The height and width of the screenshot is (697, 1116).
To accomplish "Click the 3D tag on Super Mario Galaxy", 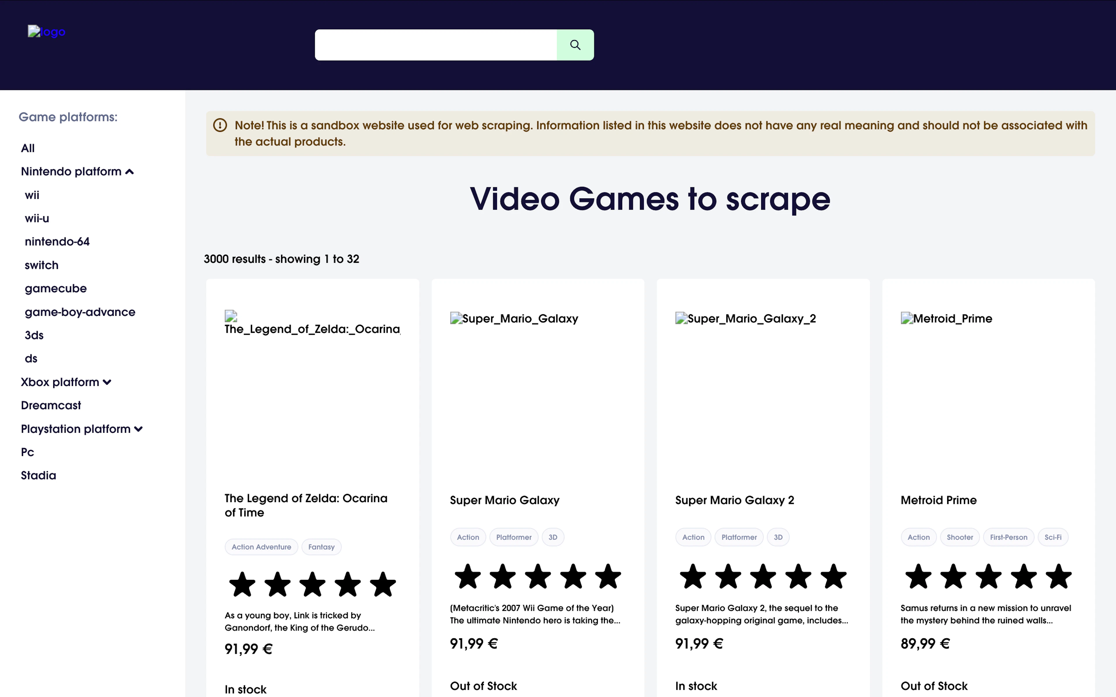I will [x=553, y=538].
